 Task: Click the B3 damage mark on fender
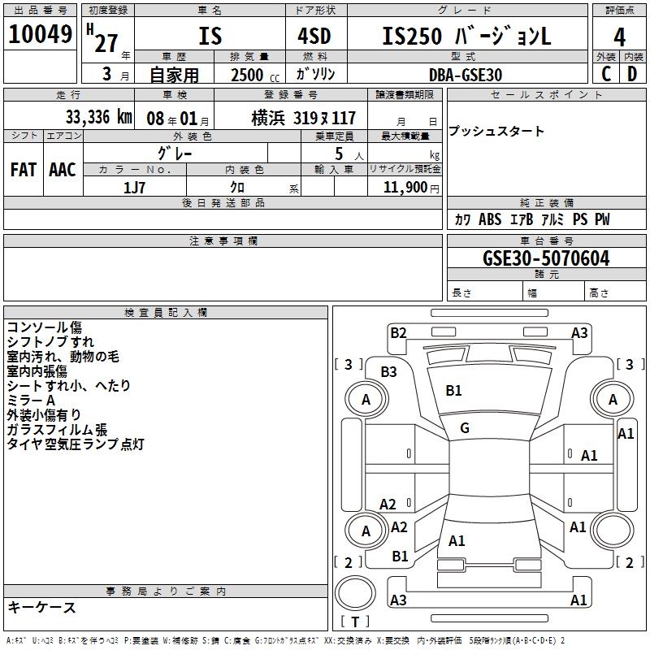pos(389,372)
